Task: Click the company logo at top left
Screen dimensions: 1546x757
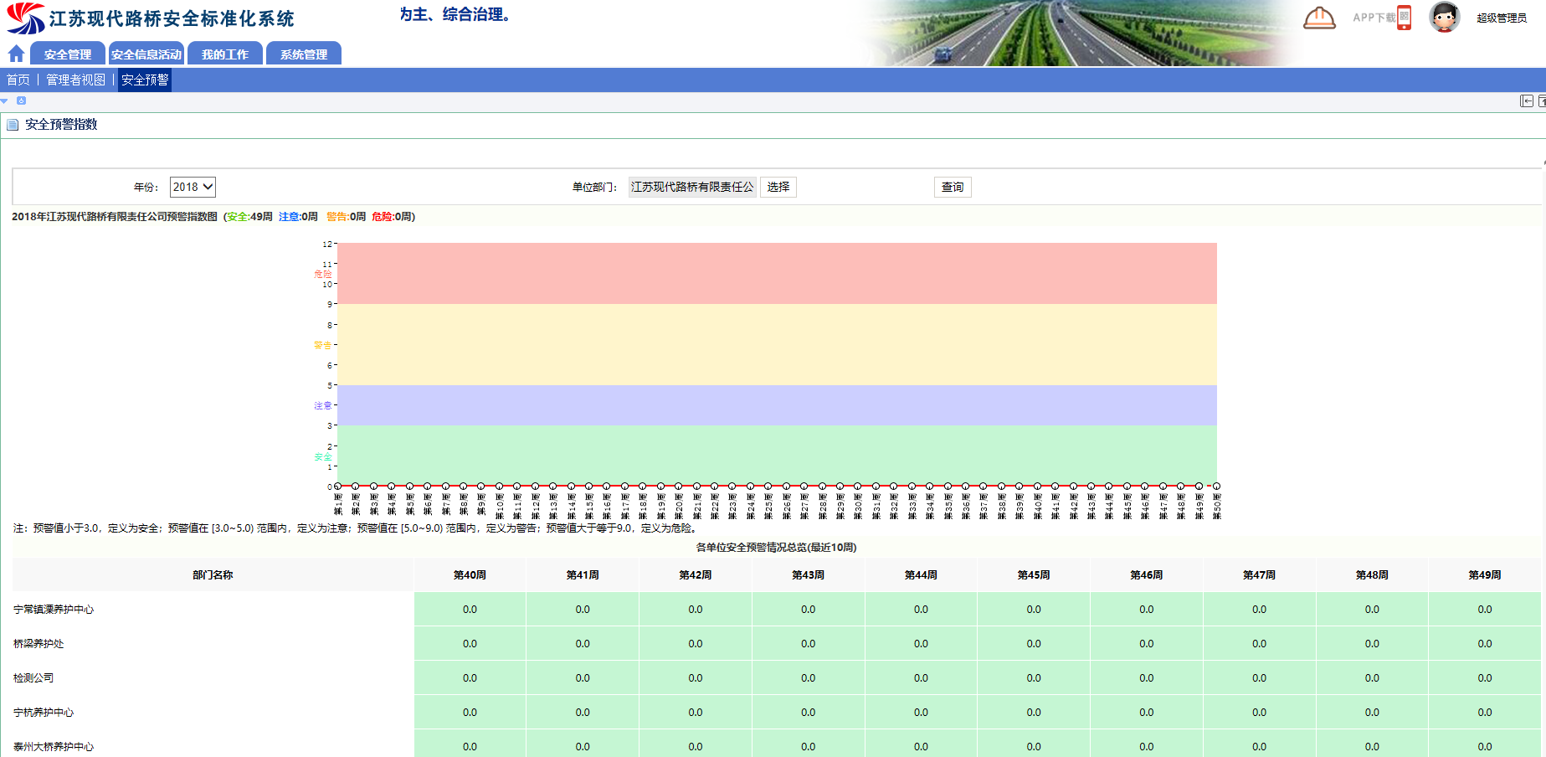Action: point(25,18)
